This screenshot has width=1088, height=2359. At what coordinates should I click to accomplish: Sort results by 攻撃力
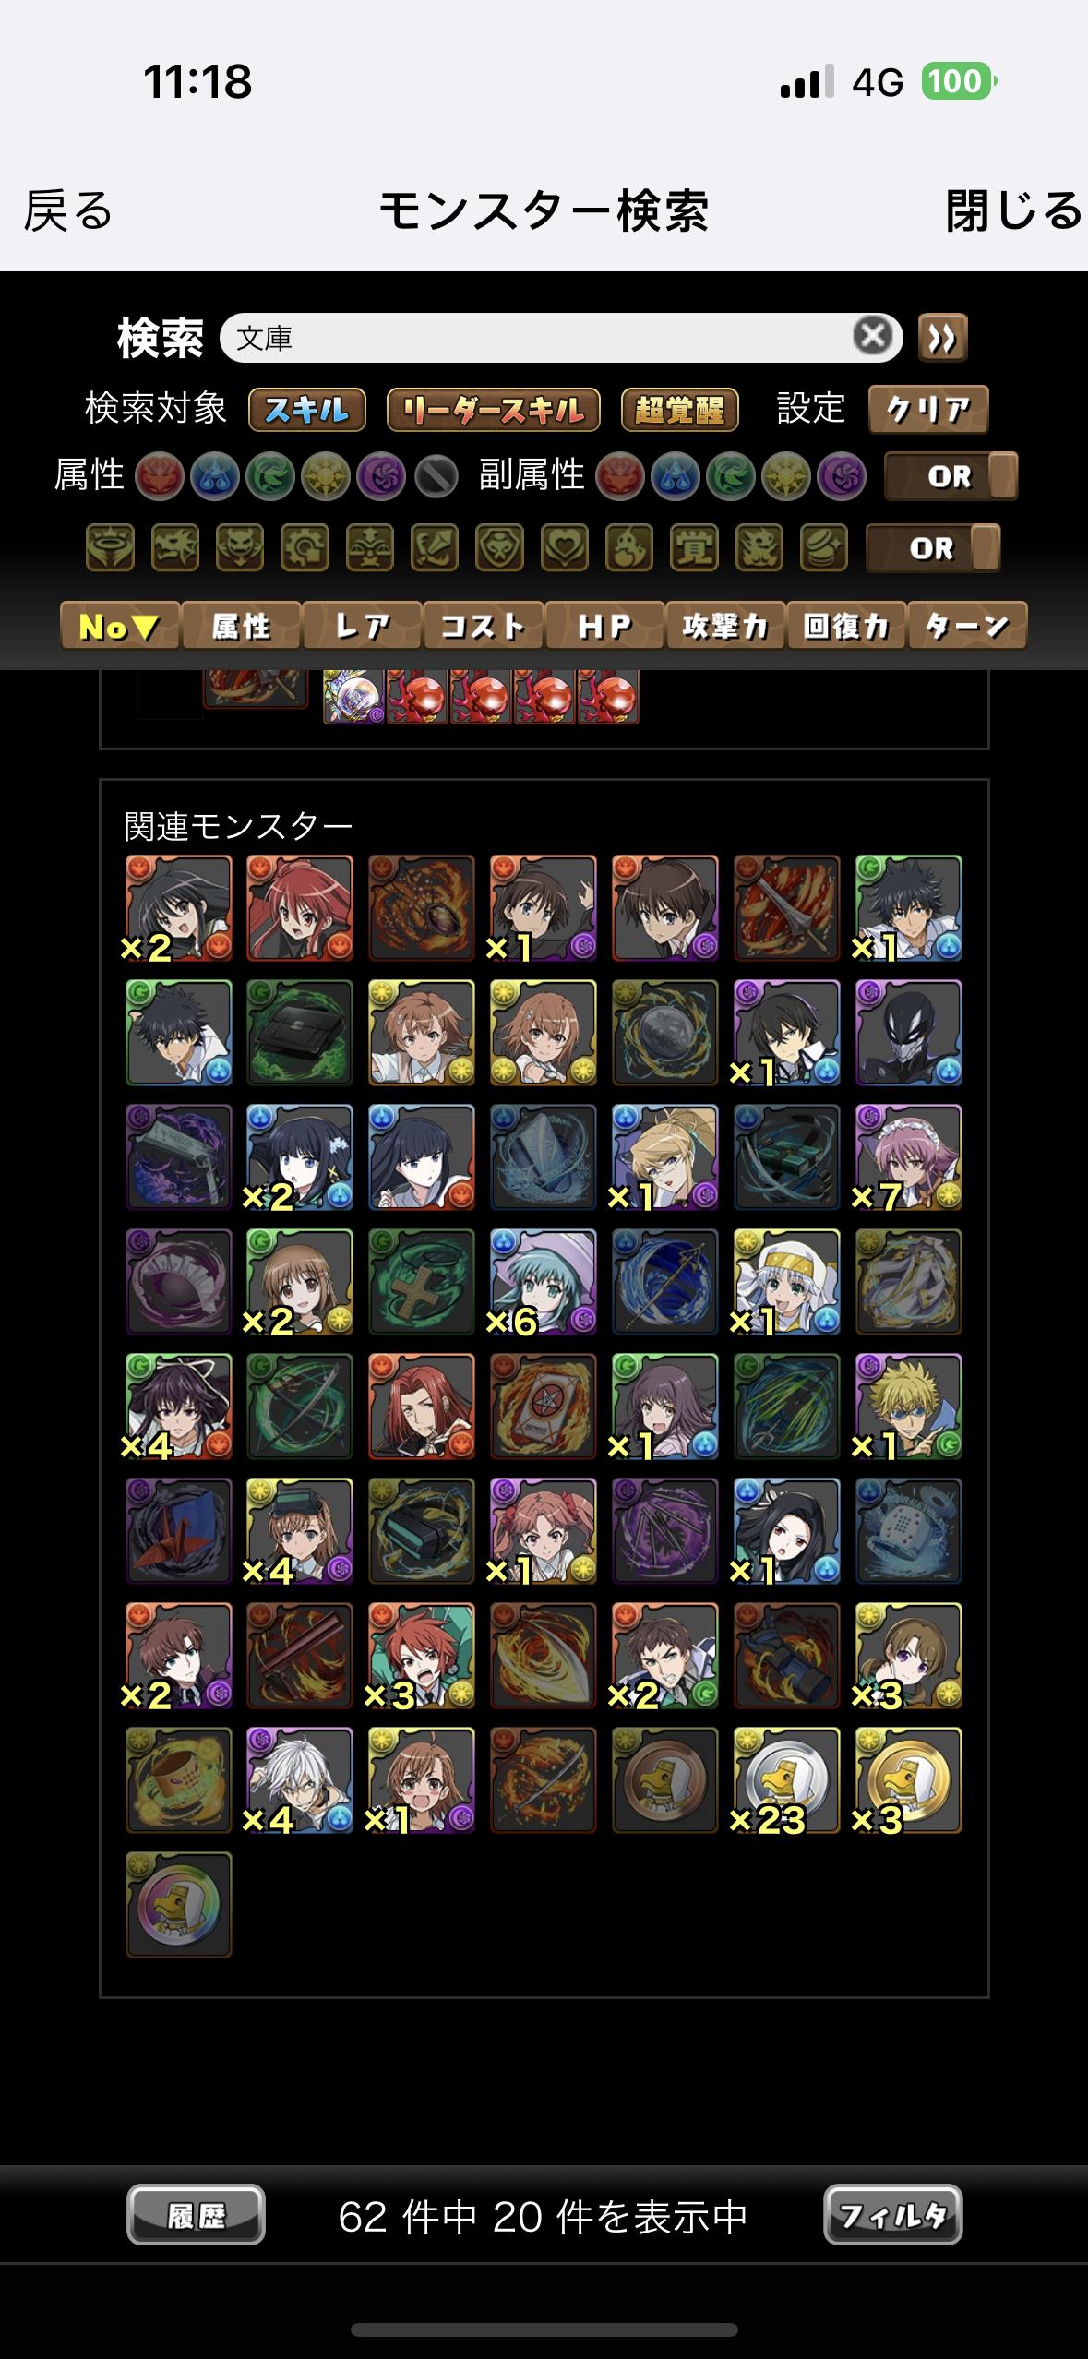click(x=725, y=626)
